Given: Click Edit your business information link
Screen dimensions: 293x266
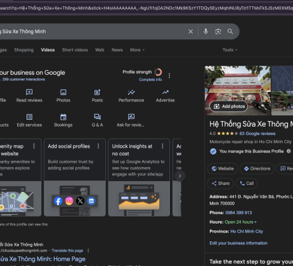Looking at the screenshot, I should click(238, 243).
